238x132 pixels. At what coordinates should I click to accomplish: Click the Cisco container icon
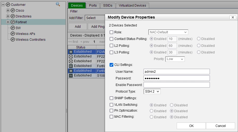[x=13, y=10]
